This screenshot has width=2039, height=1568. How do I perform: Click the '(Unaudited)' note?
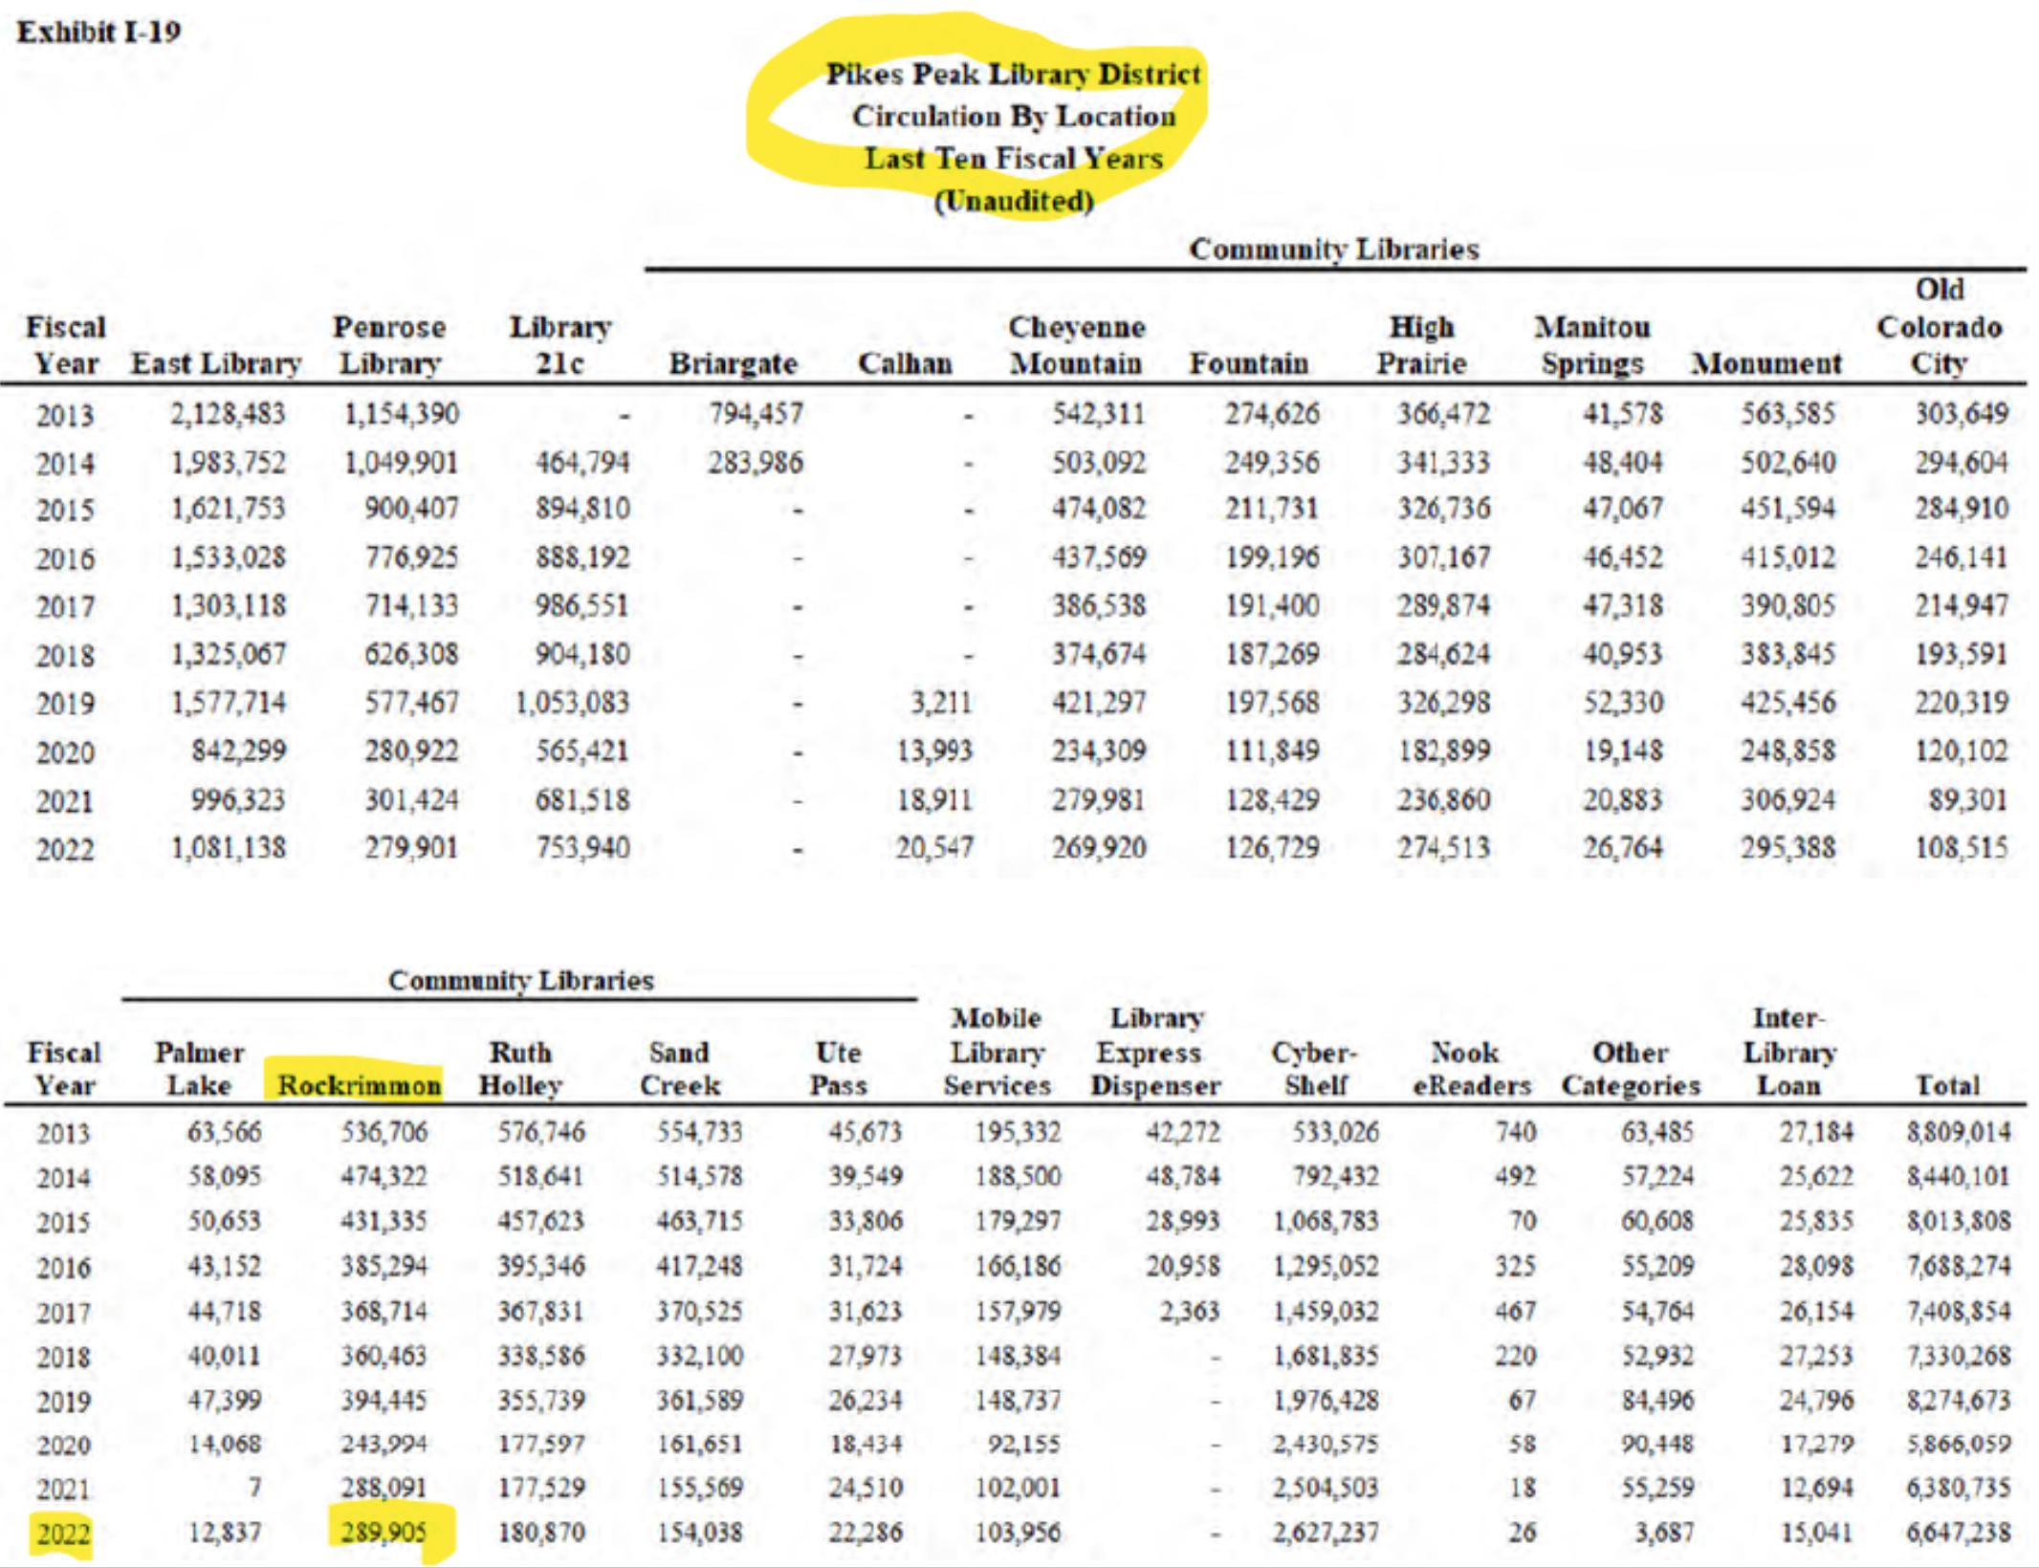click(x=1014, y=201)
